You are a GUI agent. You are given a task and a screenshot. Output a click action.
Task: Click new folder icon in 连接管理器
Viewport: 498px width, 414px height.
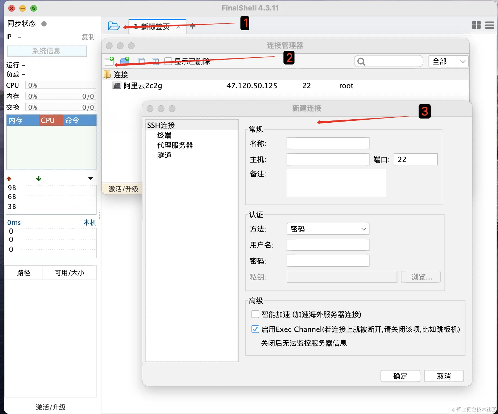click(125, 61)
